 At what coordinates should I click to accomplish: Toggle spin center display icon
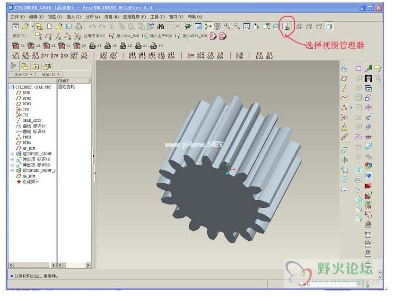(x=208, y=26)
